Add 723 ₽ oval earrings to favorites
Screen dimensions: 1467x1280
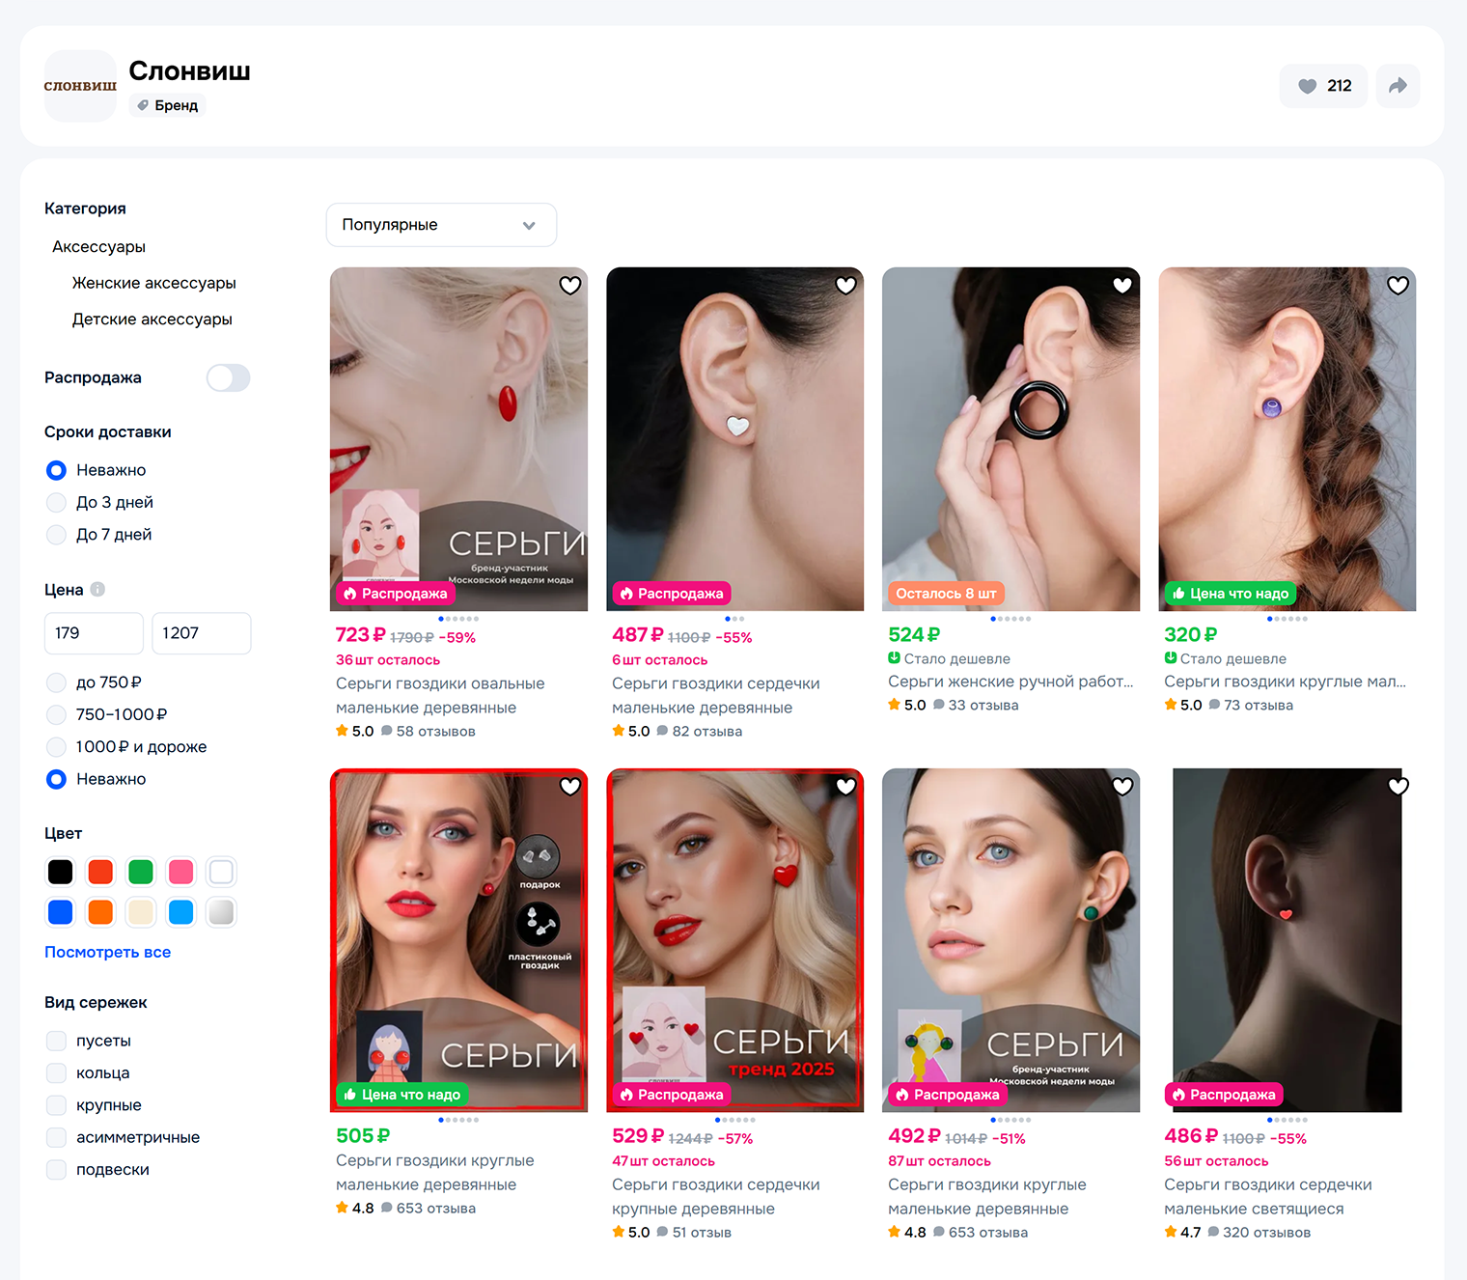(x=570, y=286)
